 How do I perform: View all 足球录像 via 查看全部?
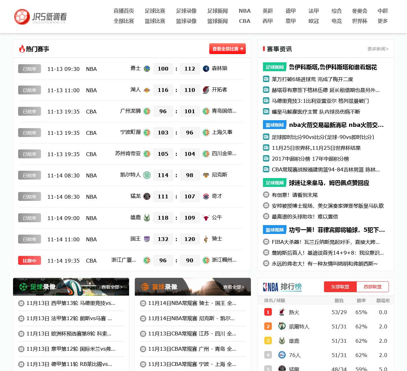click(112, 287)
